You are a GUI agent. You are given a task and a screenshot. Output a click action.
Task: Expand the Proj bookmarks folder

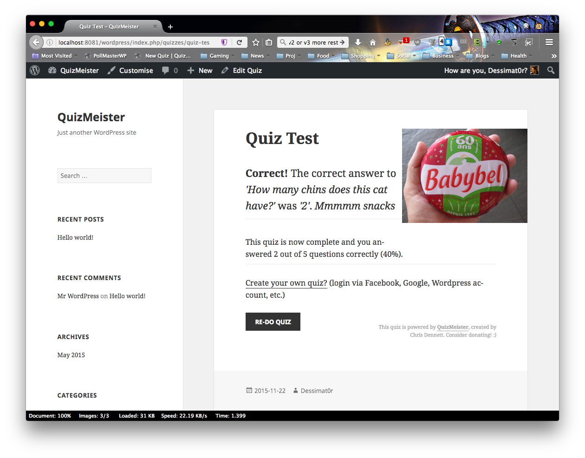(288, 56)
